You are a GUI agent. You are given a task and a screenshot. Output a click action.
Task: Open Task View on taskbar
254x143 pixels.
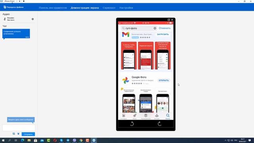16,140
